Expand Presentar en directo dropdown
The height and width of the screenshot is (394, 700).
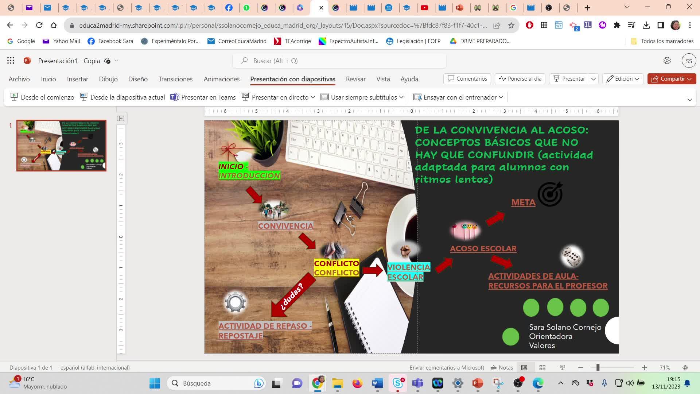[313, 97]
